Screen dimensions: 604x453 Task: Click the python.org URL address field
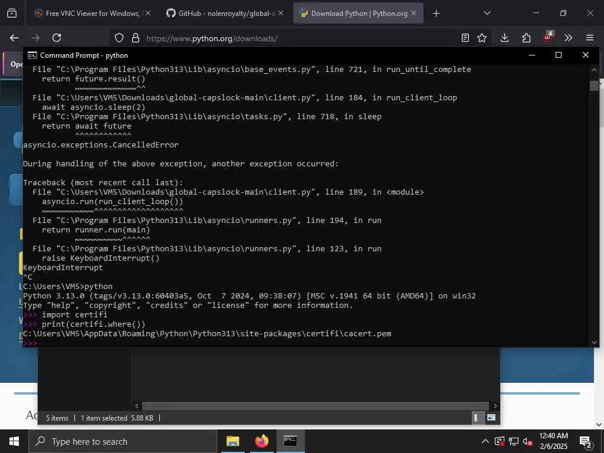pyautogui.click(x=300, y=38)
